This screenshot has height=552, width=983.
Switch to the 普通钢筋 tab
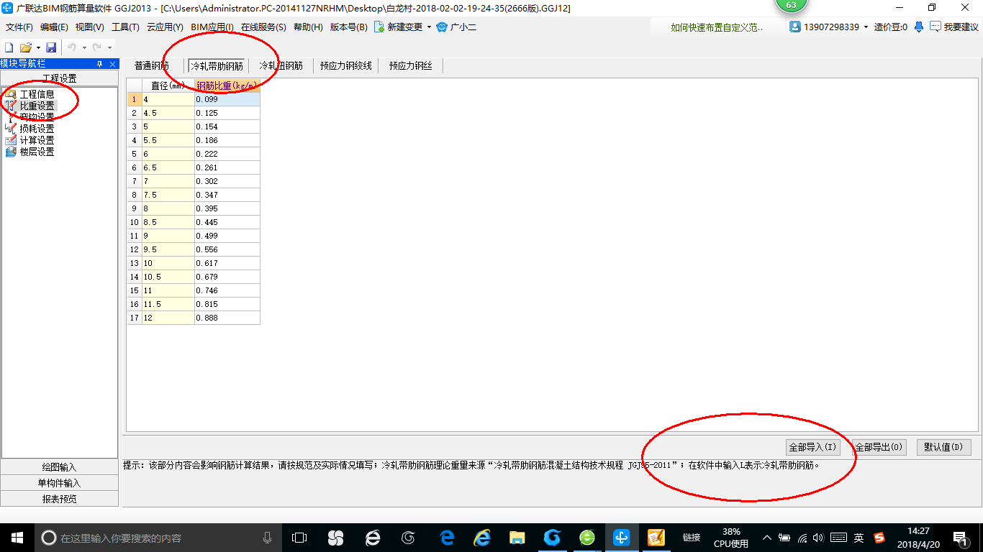click(152, 65)
